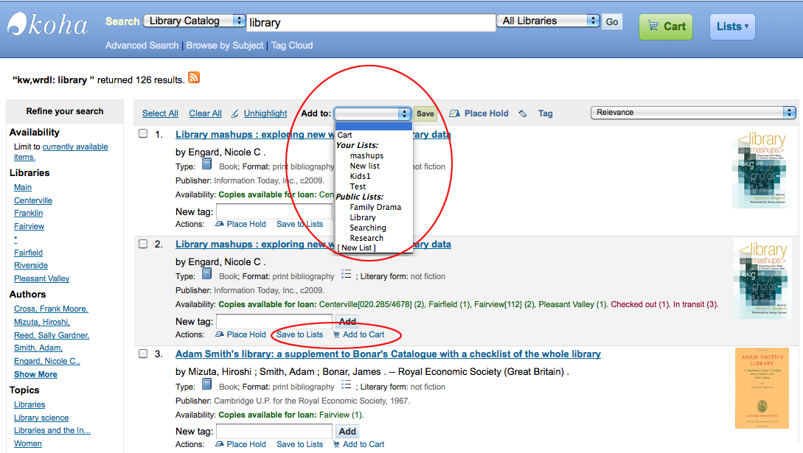The width and height of the screenshot is (803, 453).
Task: Click book type icon in result 3
Action: (207, 384)
